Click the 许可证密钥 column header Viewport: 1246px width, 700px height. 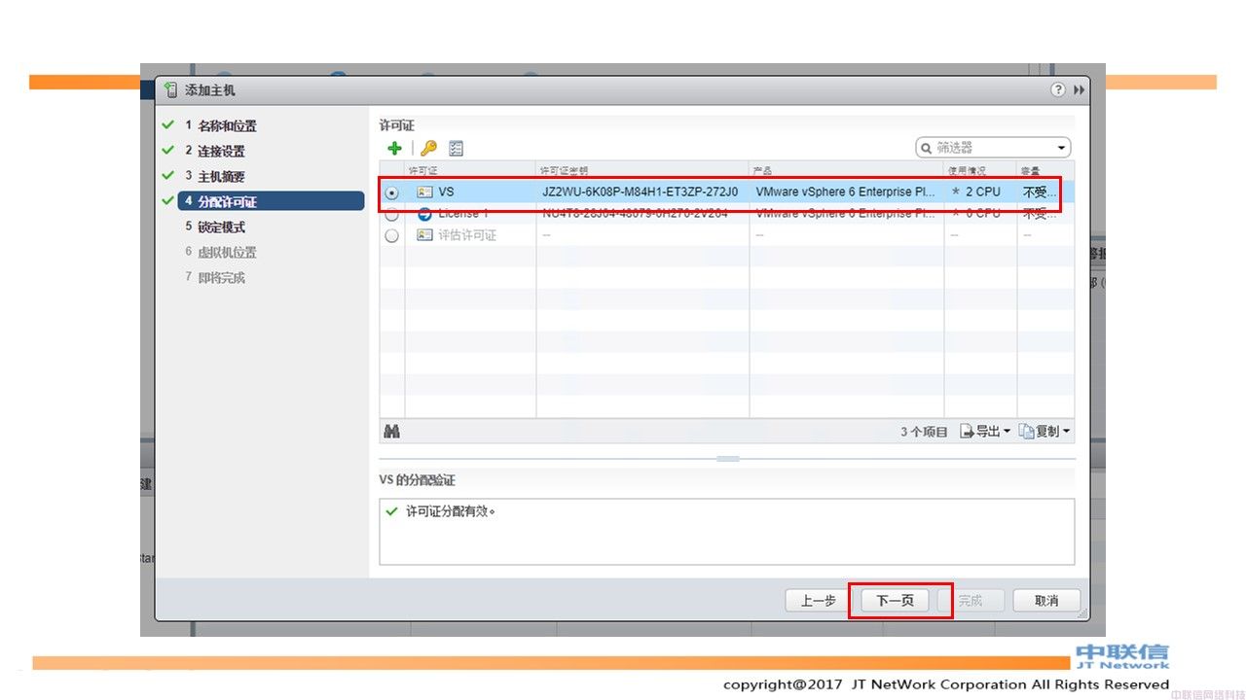(642, 171)
